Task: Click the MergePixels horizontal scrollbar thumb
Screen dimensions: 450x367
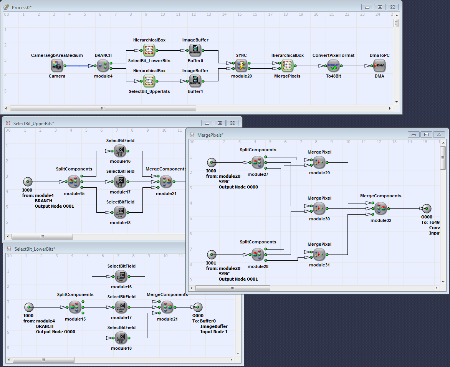Action: coord(233,288)
